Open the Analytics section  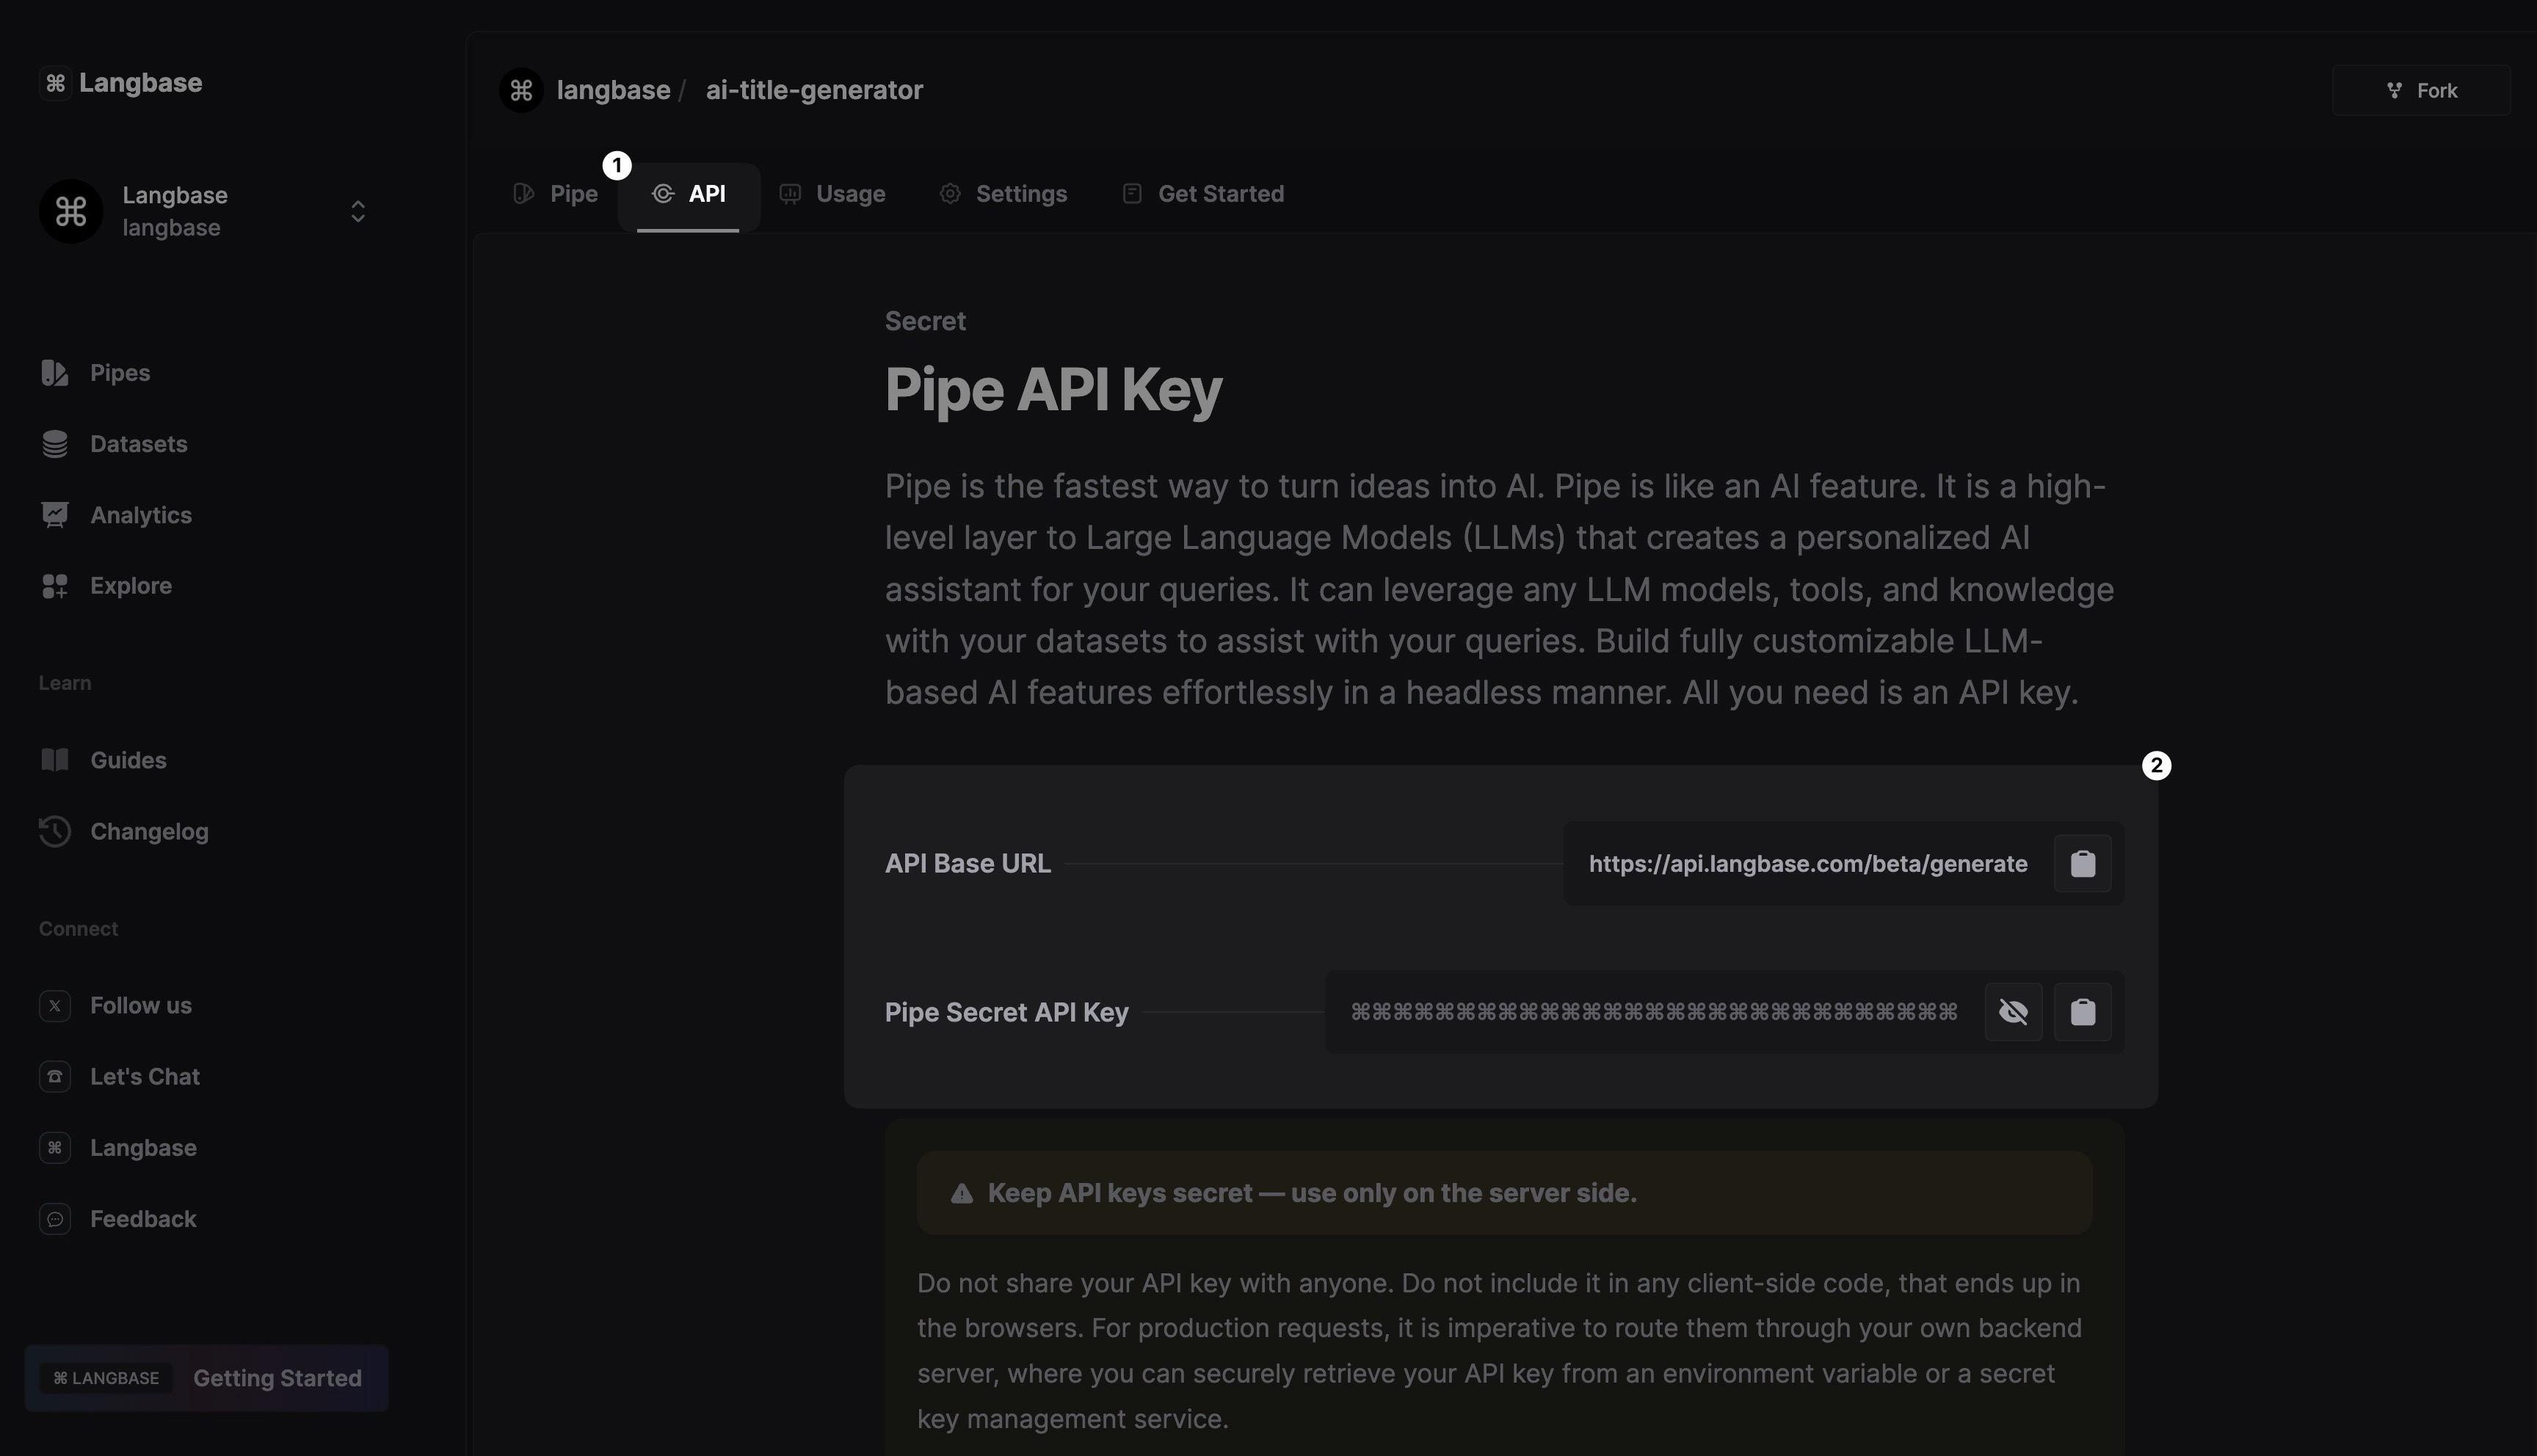pyautogui.click(x=141, y=515)
